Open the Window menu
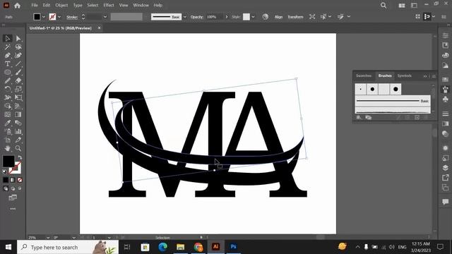The image size is (452, 254). [141, 5]
